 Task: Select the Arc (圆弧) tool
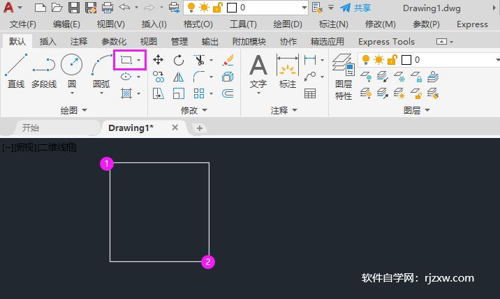click(101, 70)
